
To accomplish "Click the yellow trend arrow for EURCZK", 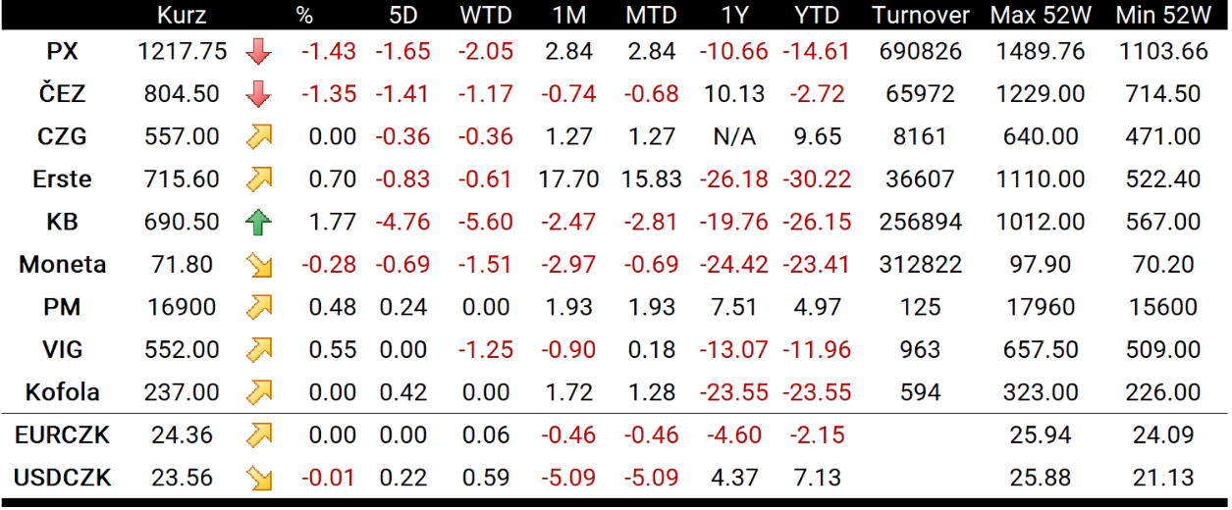I will [x=258, y=435].
